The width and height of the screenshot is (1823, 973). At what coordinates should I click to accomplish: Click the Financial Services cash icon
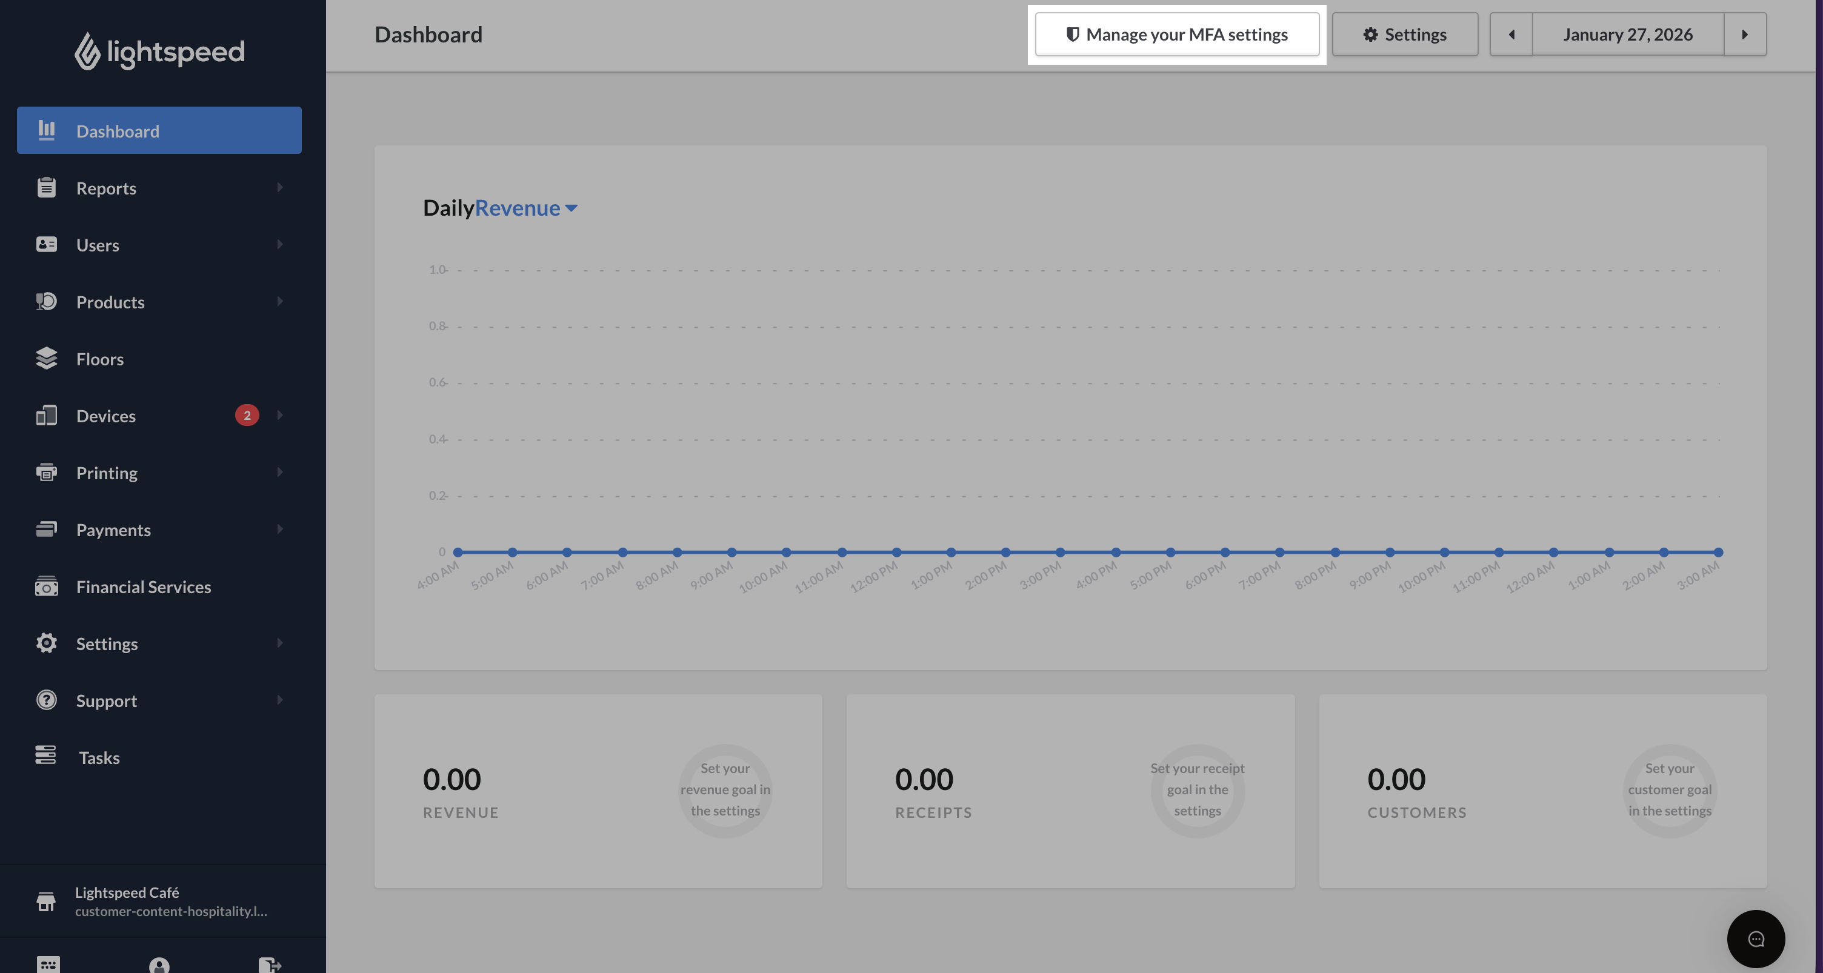pyautogui.click(x=46, y=586)
